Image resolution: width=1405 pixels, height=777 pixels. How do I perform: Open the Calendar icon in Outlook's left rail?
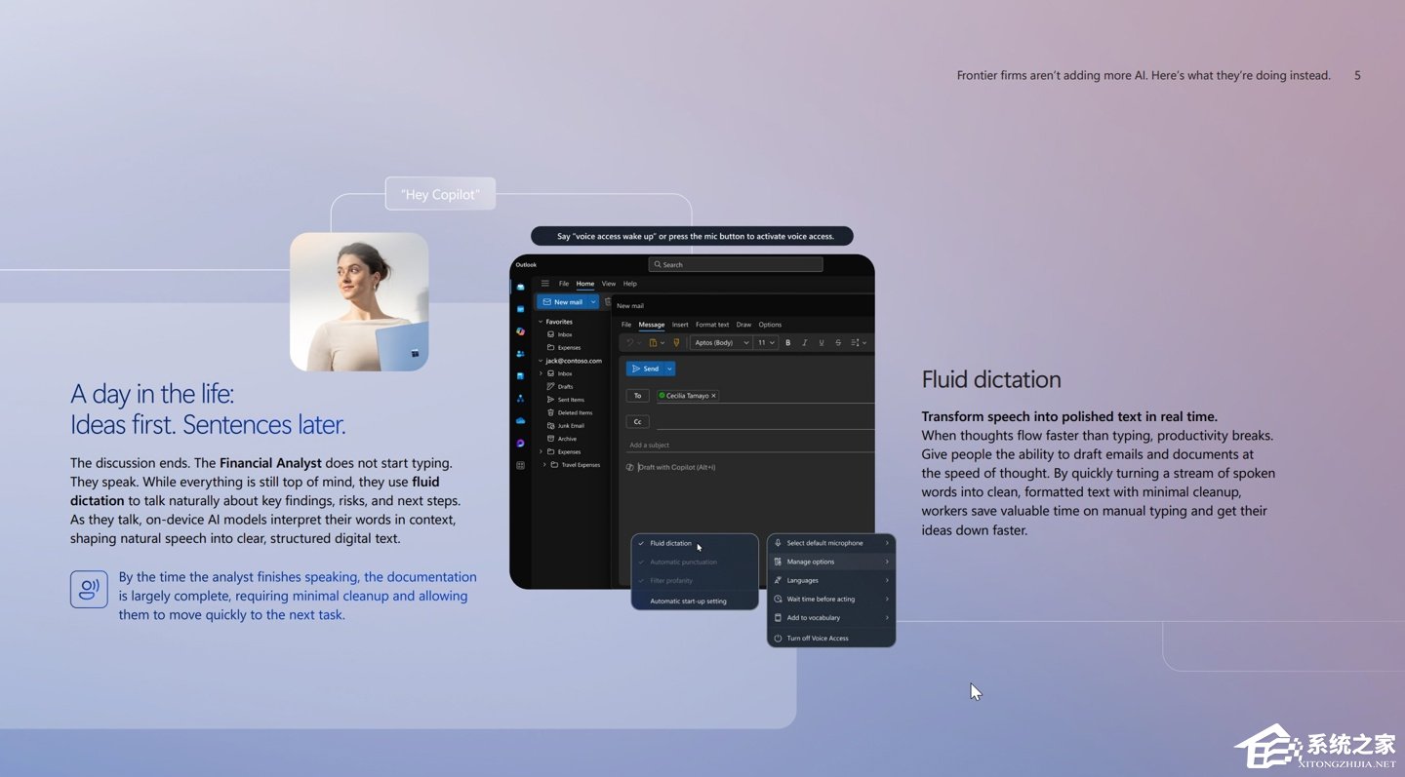point(520,309)
